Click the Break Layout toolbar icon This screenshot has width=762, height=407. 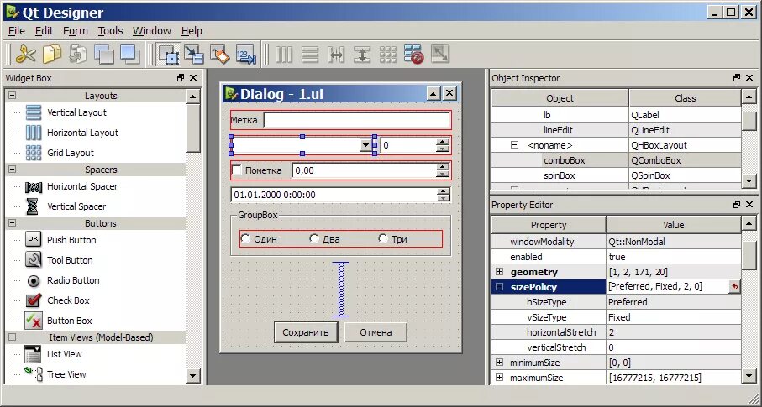point(414,54)
